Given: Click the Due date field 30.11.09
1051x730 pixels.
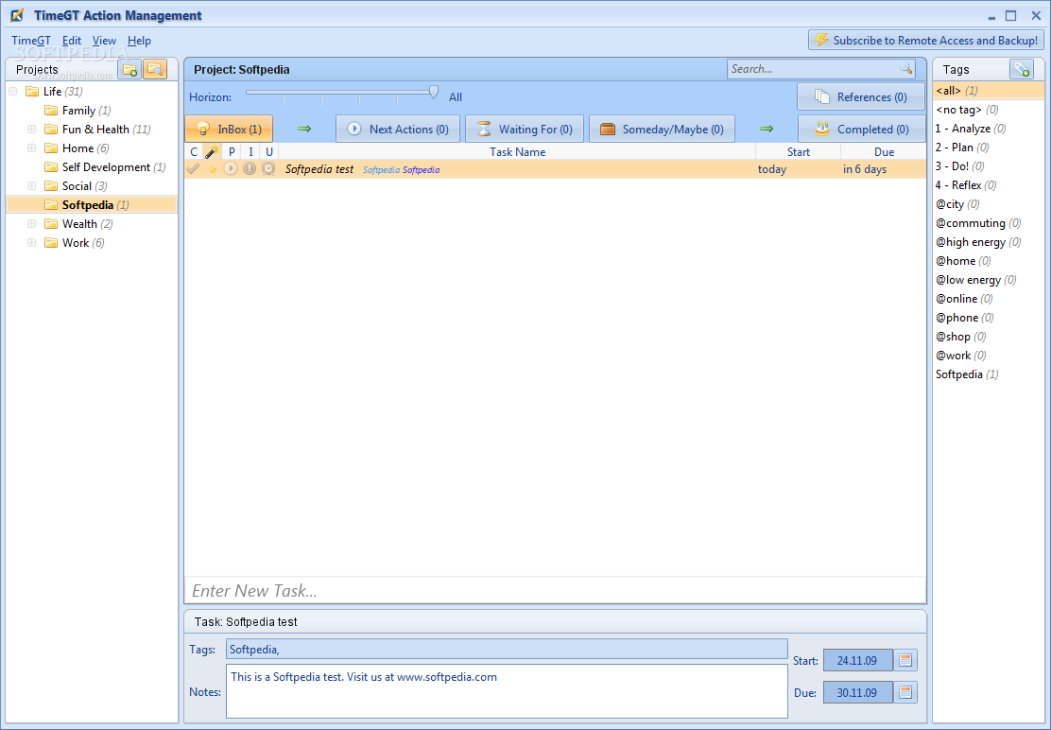Looking at the screenshot, I should pos(858,692).
